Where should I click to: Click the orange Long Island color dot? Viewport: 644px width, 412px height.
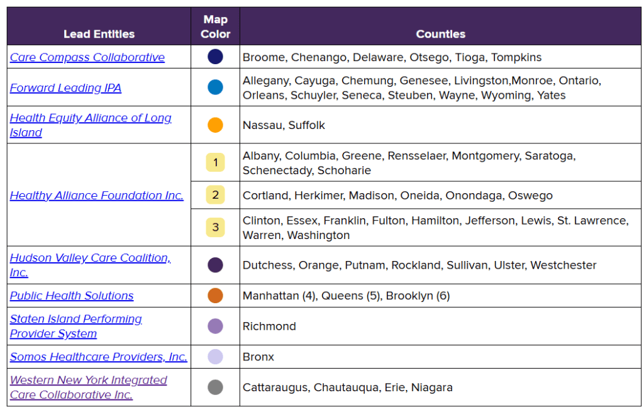tap(215, 125)
